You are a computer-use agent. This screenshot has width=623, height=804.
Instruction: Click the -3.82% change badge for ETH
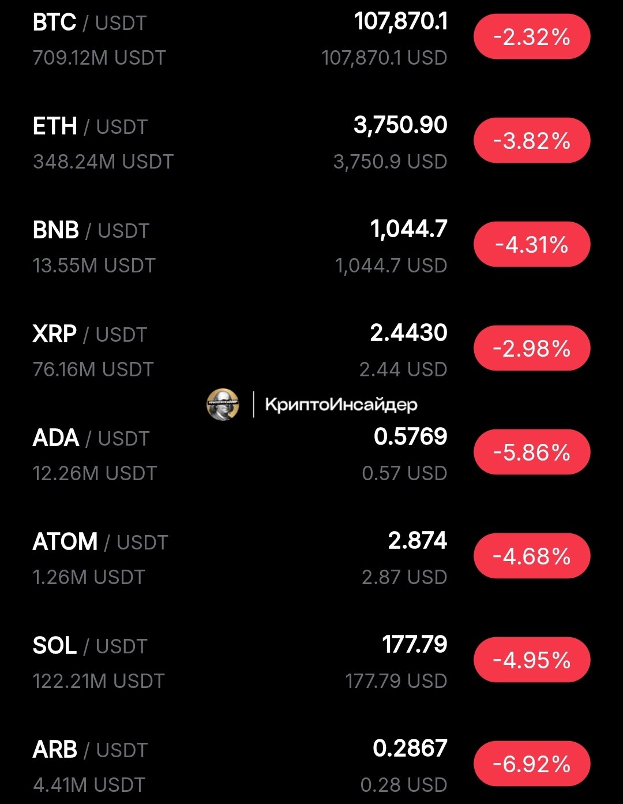pos(532,141)
